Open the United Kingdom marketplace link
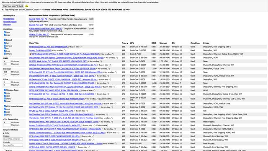 point(10,21)
